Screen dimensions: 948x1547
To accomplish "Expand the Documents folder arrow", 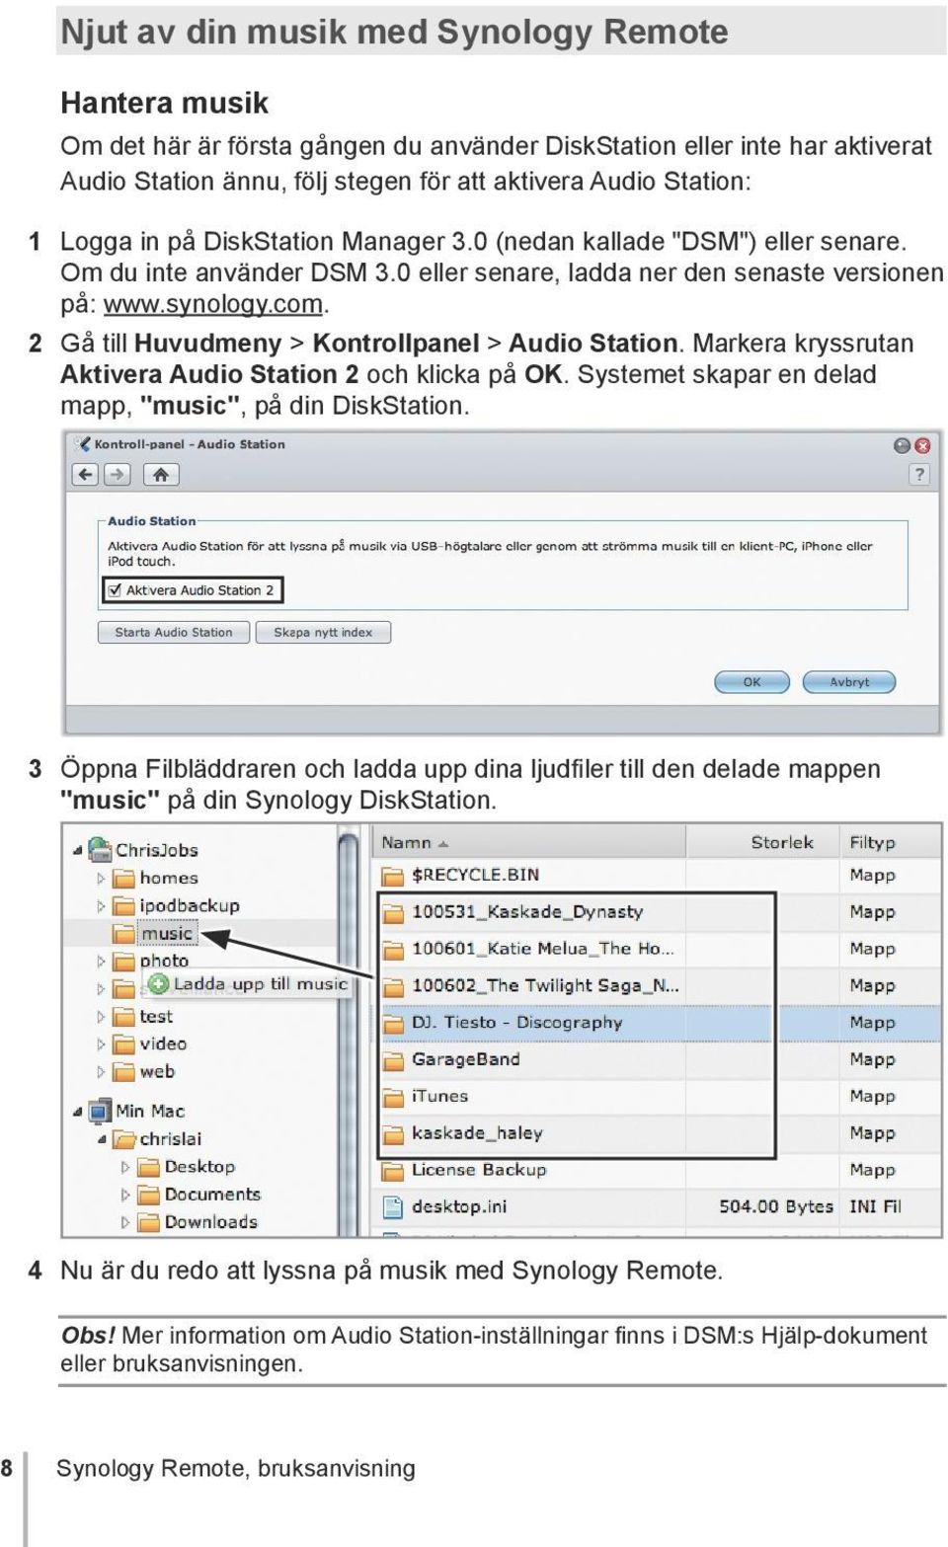I will click(x=125, y=1195).
